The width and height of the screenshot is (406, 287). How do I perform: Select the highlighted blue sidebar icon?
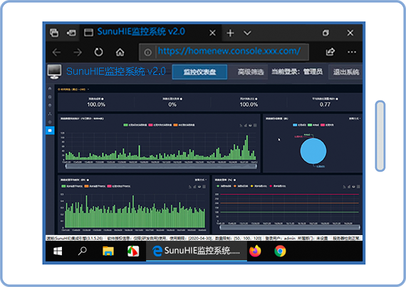pyautogui.click(x=50, y=130)
